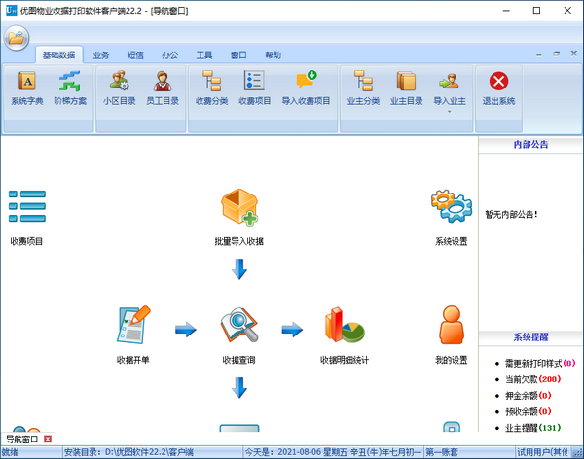Screen dimensions: 584x459
Task: Launch 收据查询 from the workflow
Action: [238, 331]
